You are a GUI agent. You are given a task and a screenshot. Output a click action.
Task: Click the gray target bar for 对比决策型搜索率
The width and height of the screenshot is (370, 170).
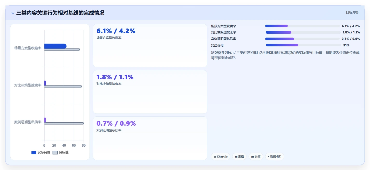click(x=63, y=87)
